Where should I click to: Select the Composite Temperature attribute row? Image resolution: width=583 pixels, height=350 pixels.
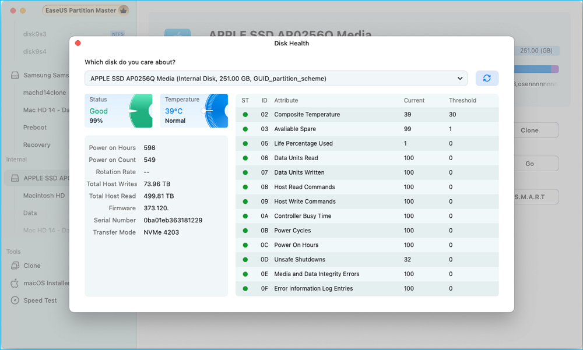(x=367, y=115)
